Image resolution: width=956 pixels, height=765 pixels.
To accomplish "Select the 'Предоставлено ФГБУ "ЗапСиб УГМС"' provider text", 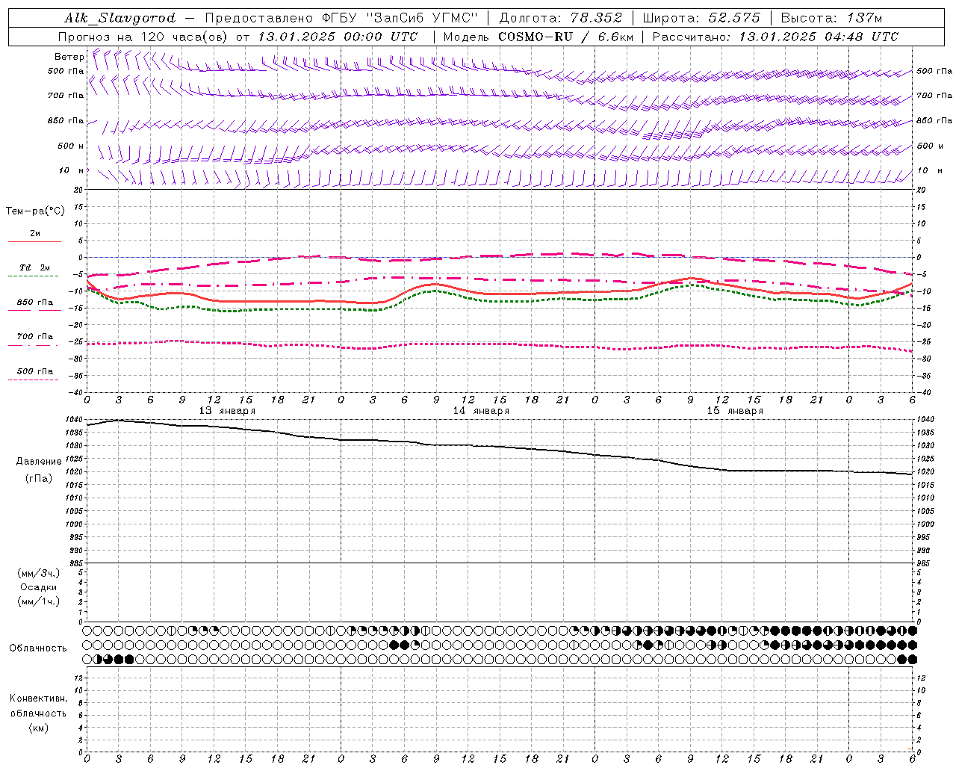I will point(341,18).
